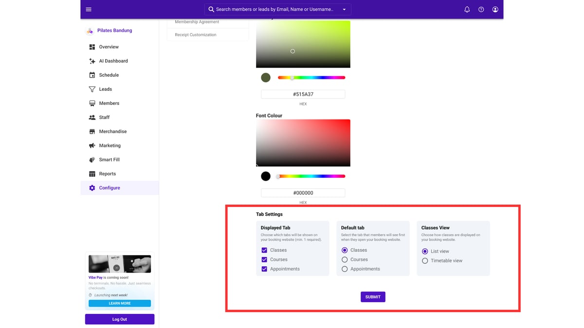Switch to the Receipt Customization tab
This screenshot has width=584, height=328.
point(197,35)
